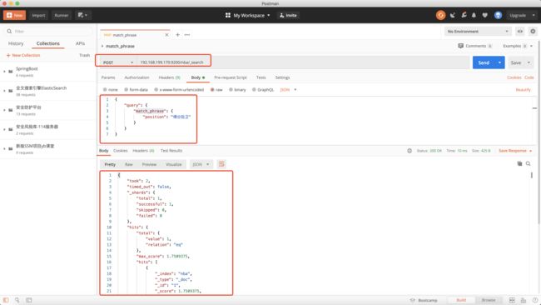Open the request Settings tab

point(282,77)
